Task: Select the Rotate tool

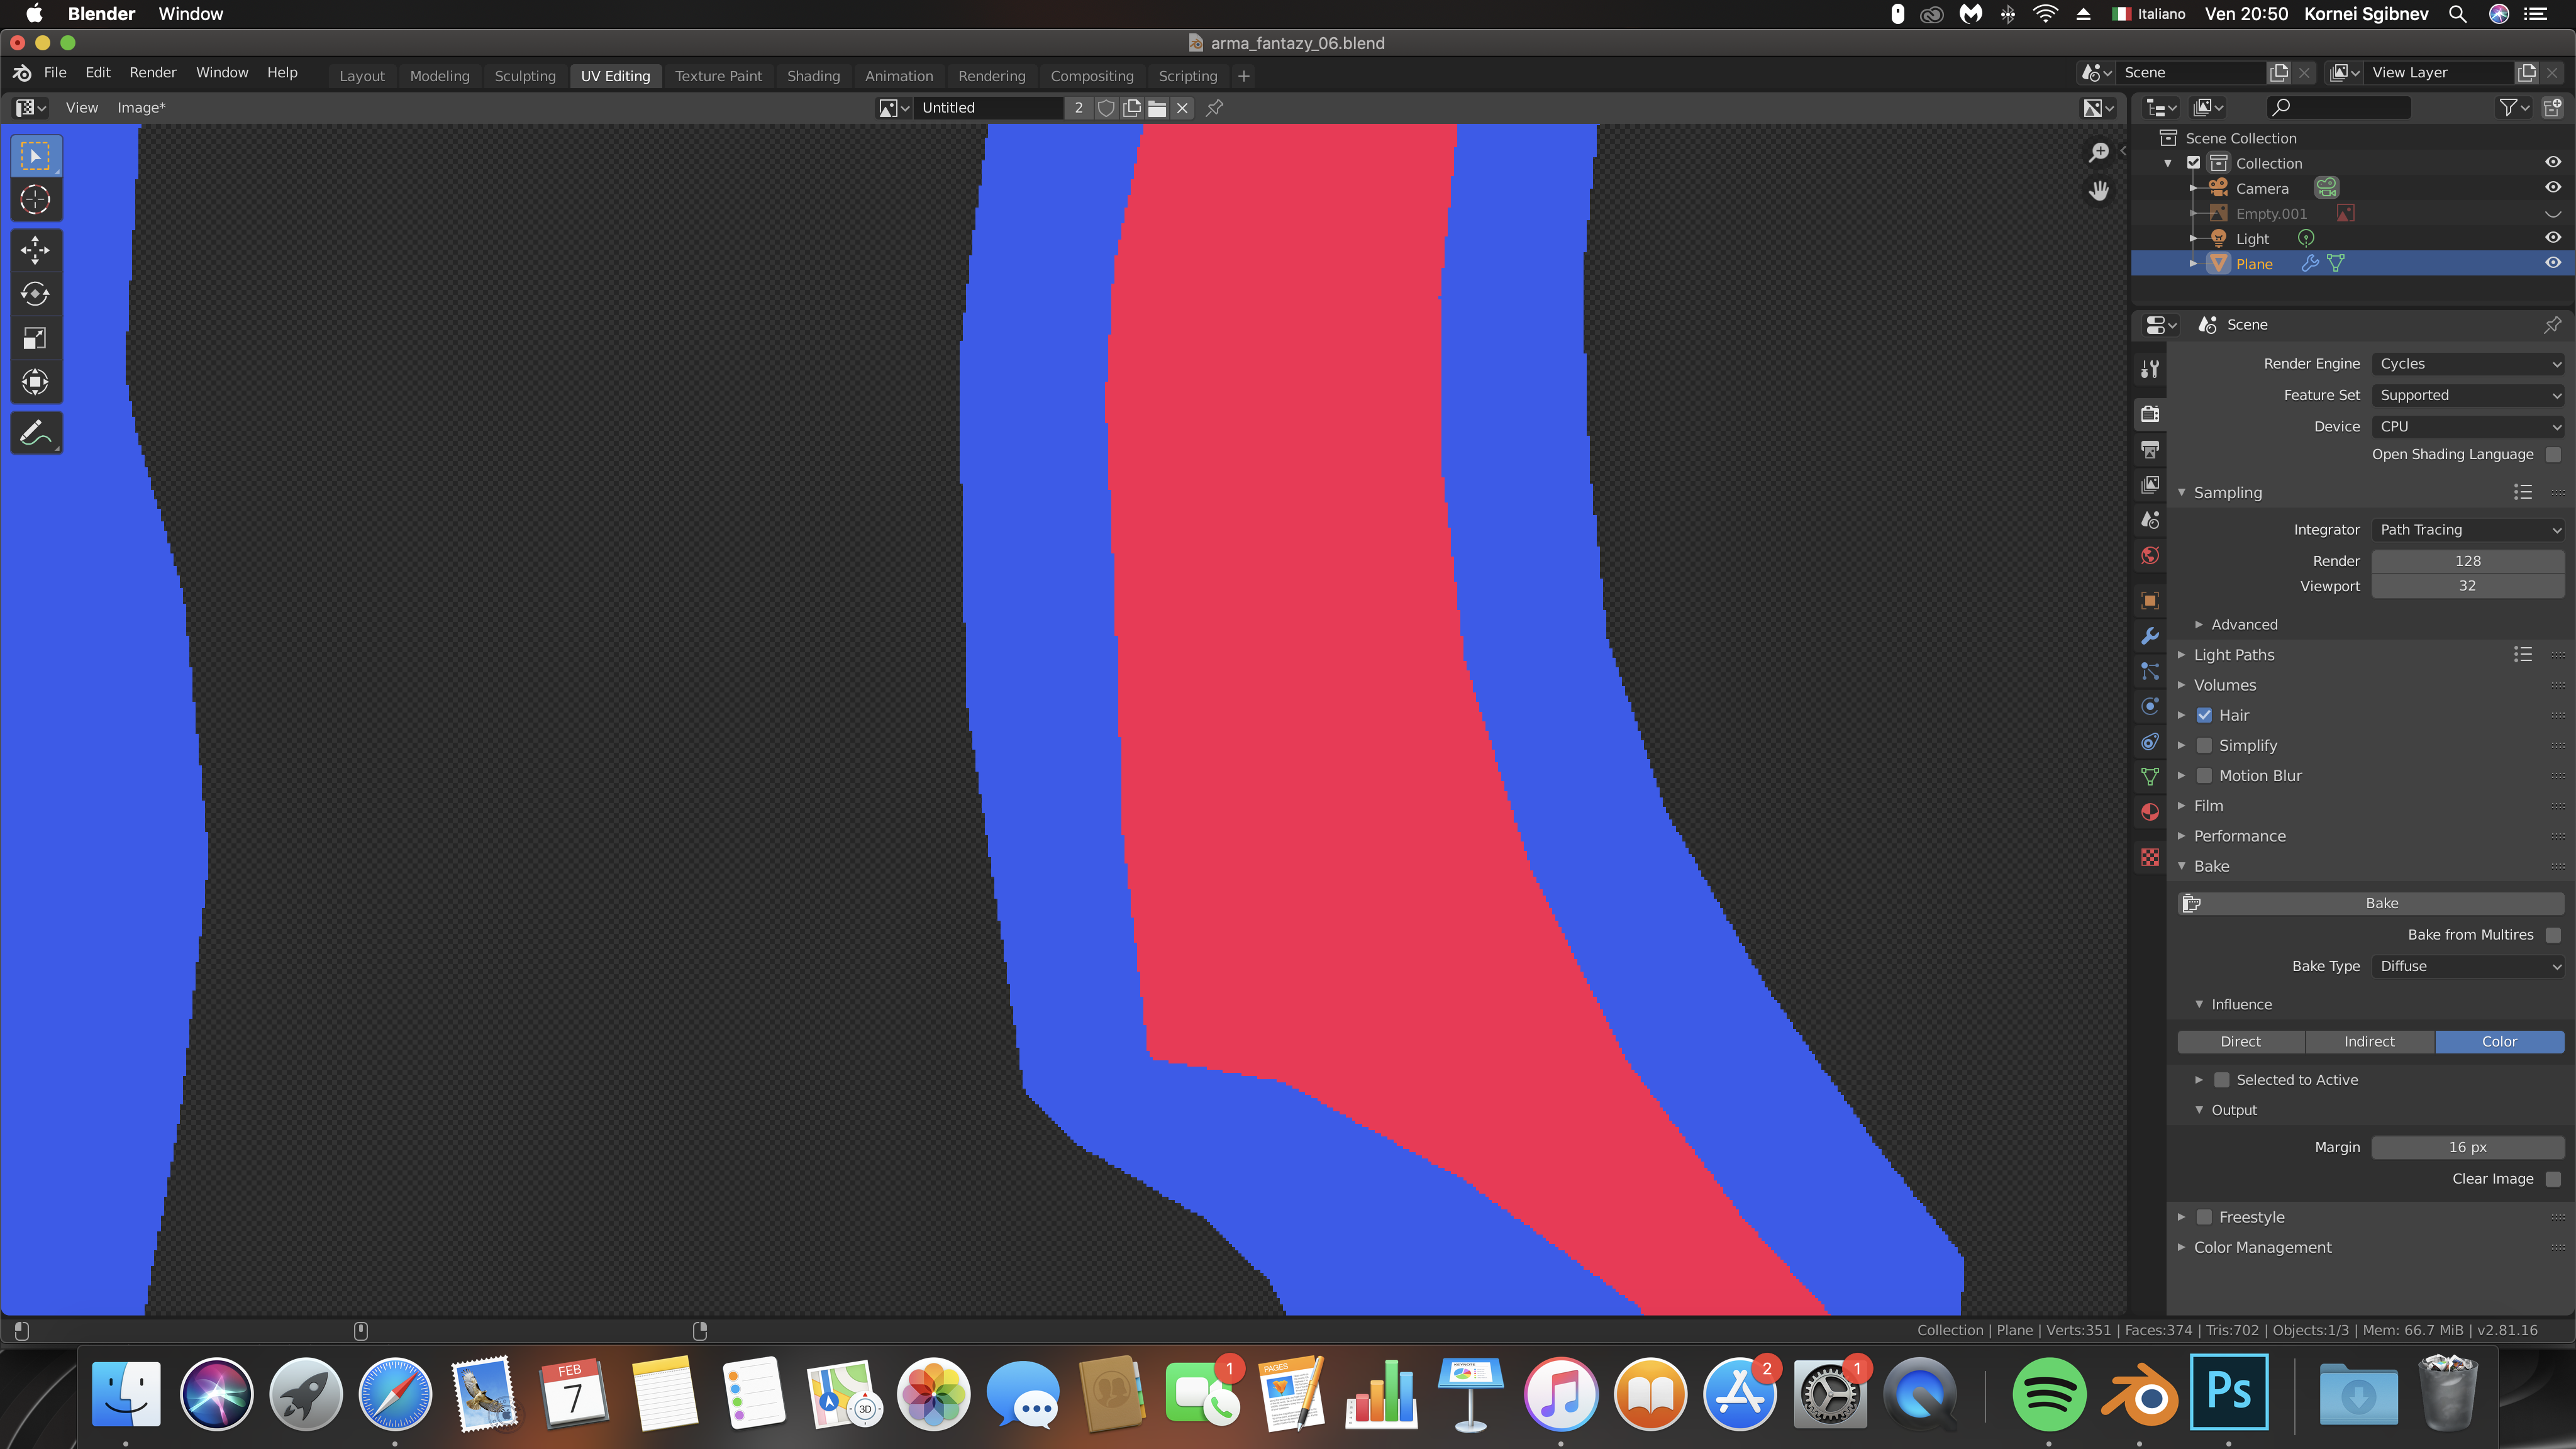Action: pos(35,294)
